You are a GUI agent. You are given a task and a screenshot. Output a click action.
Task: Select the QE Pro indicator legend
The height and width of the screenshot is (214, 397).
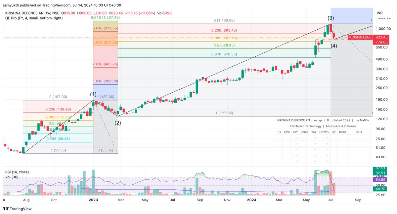(34, 18)
